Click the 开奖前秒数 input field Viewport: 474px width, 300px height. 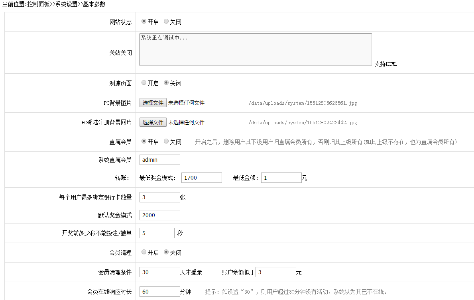[157, 233]
